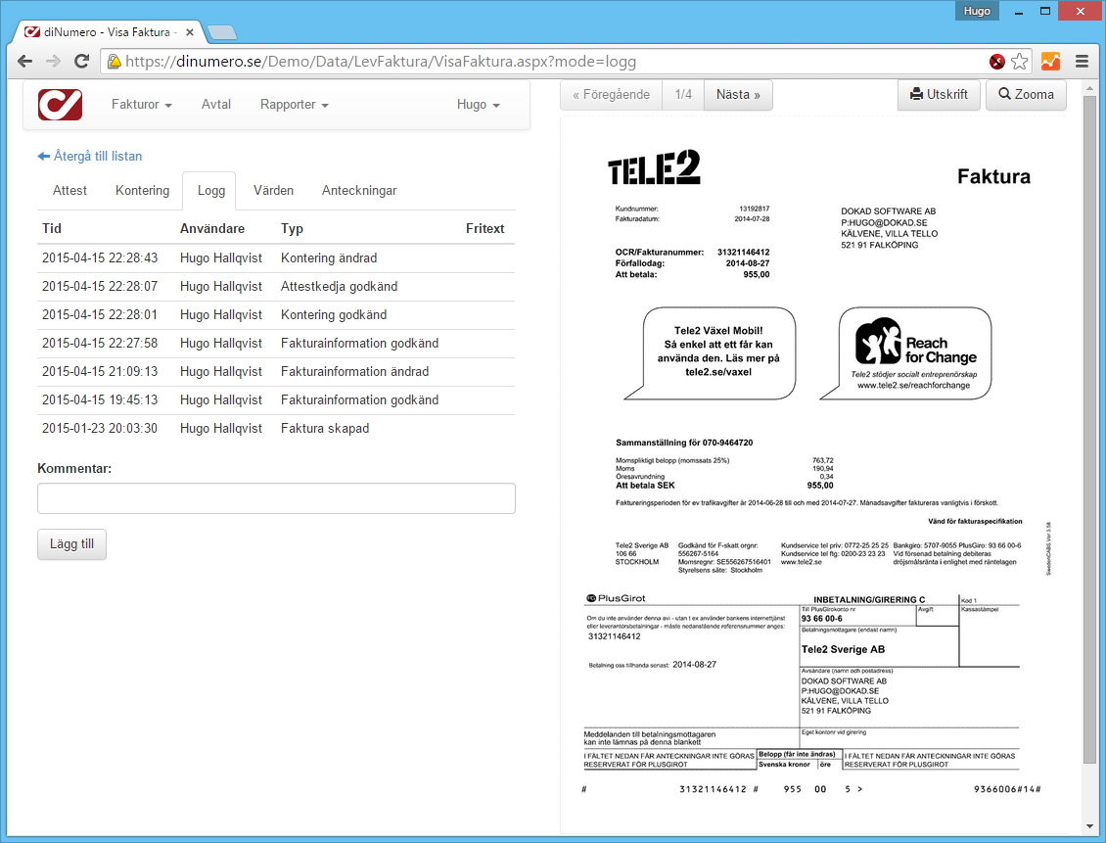This screenshot has height=843, width=1106.
Task: Expand the Fakturor dropdown menu
Action: tap(142, 105)
